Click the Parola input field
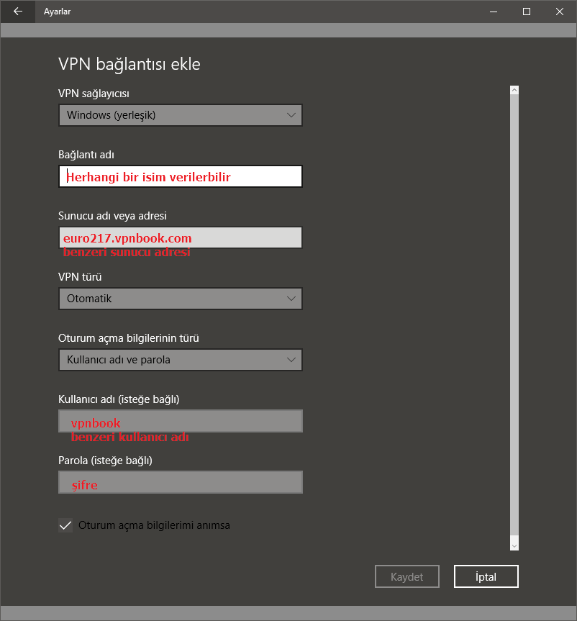The image size is (577, 621). point(180,482)
